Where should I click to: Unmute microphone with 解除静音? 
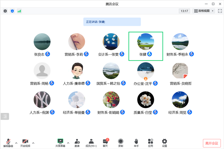pos(8,142)
